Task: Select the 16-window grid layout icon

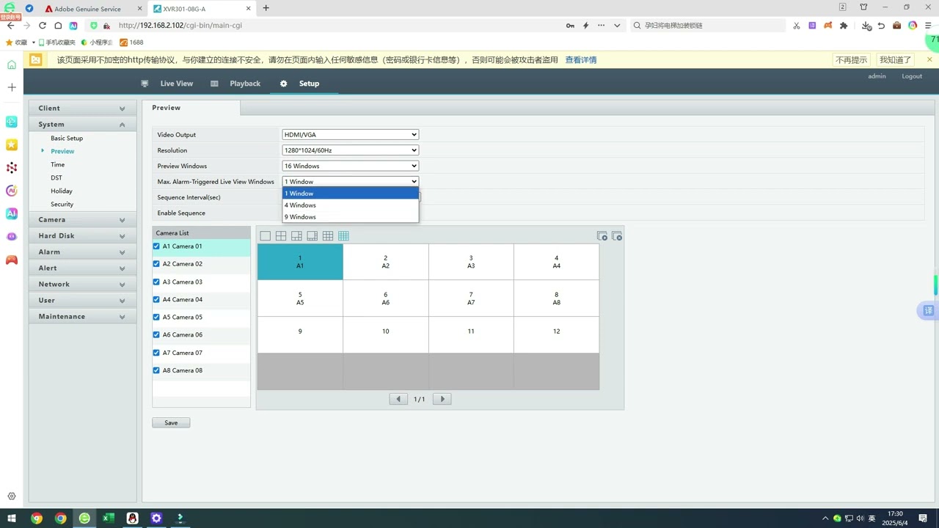Action: coord(343,236)
